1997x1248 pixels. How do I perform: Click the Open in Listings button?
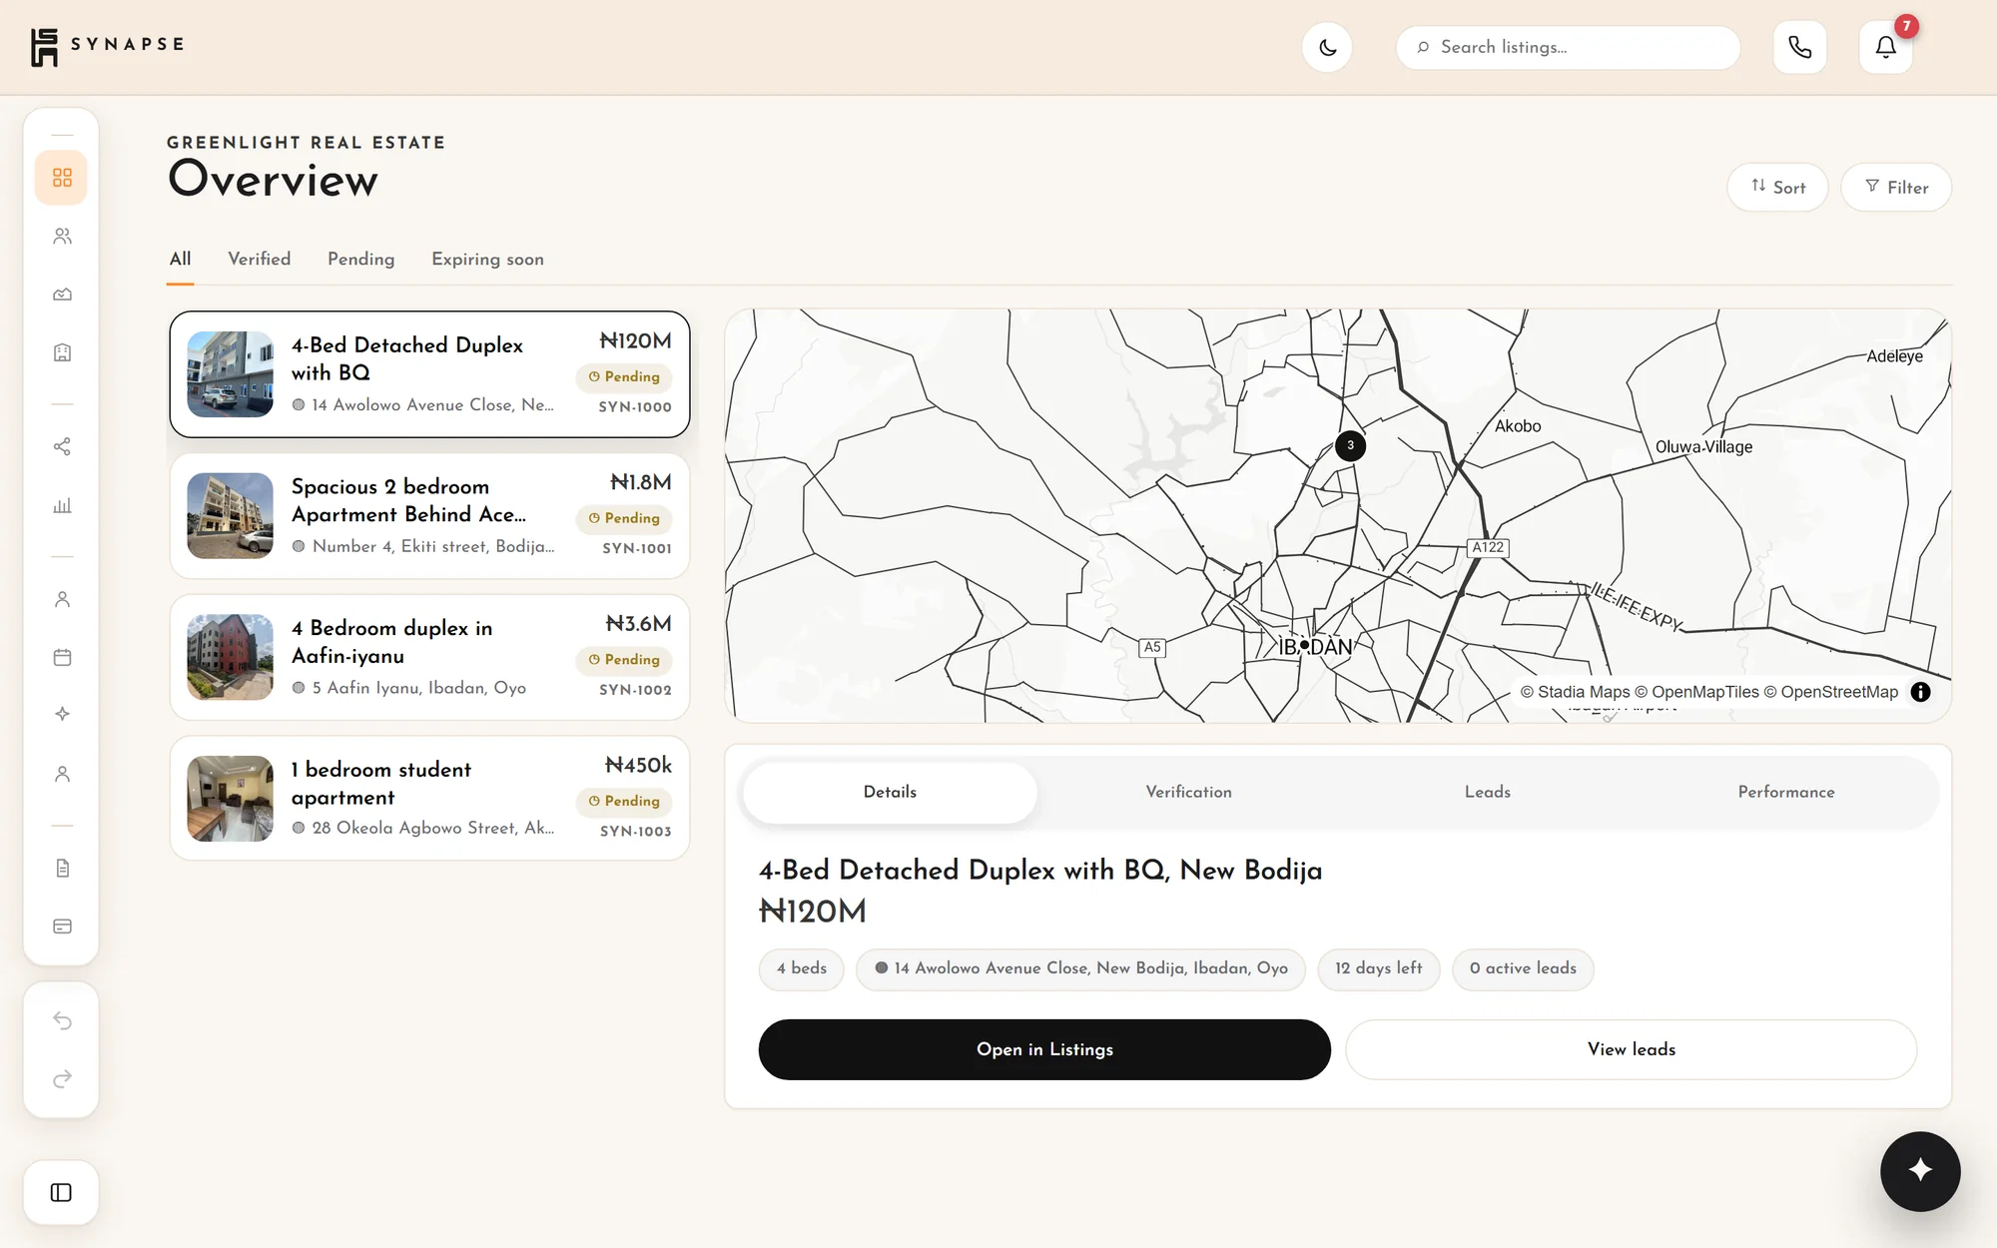pos(1044,1049)
